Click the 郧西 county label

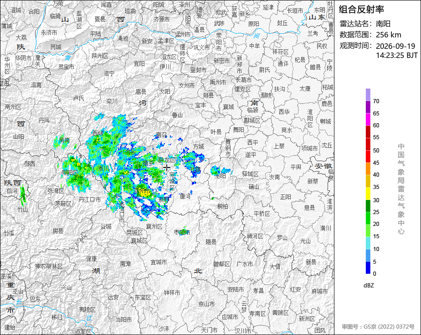(30, 163)
